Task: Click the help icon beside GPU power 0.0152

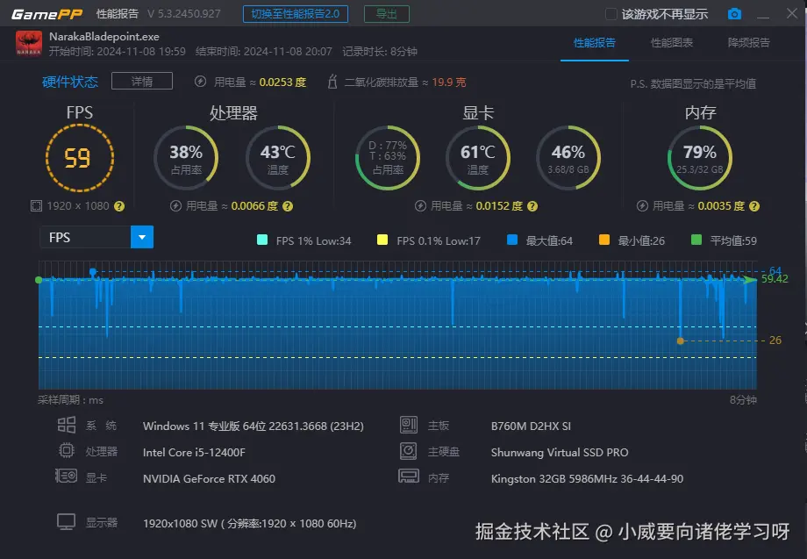Action: pos(532,206)
